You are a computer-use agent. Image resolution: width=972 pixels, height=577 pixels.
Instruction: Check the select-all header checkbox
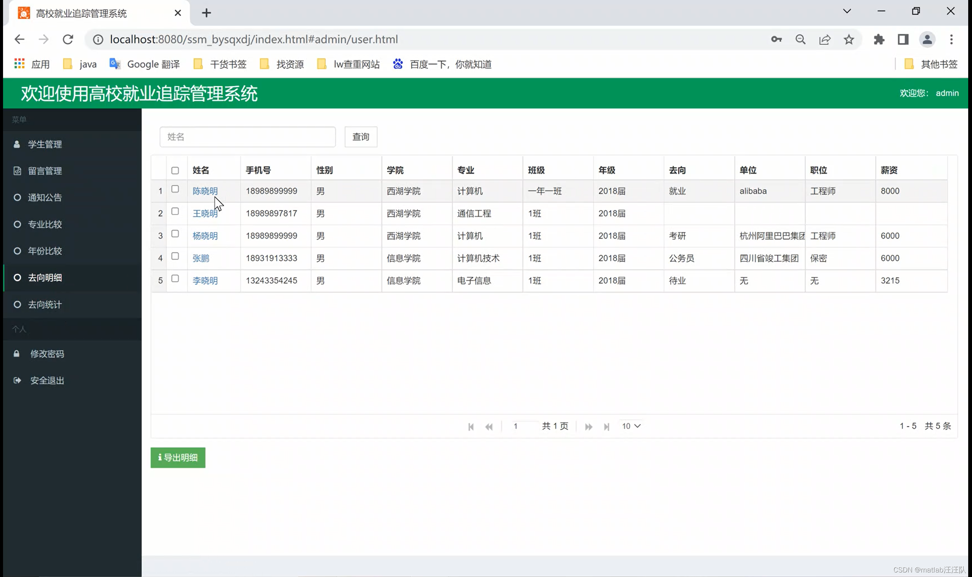(x=175, y=170)
